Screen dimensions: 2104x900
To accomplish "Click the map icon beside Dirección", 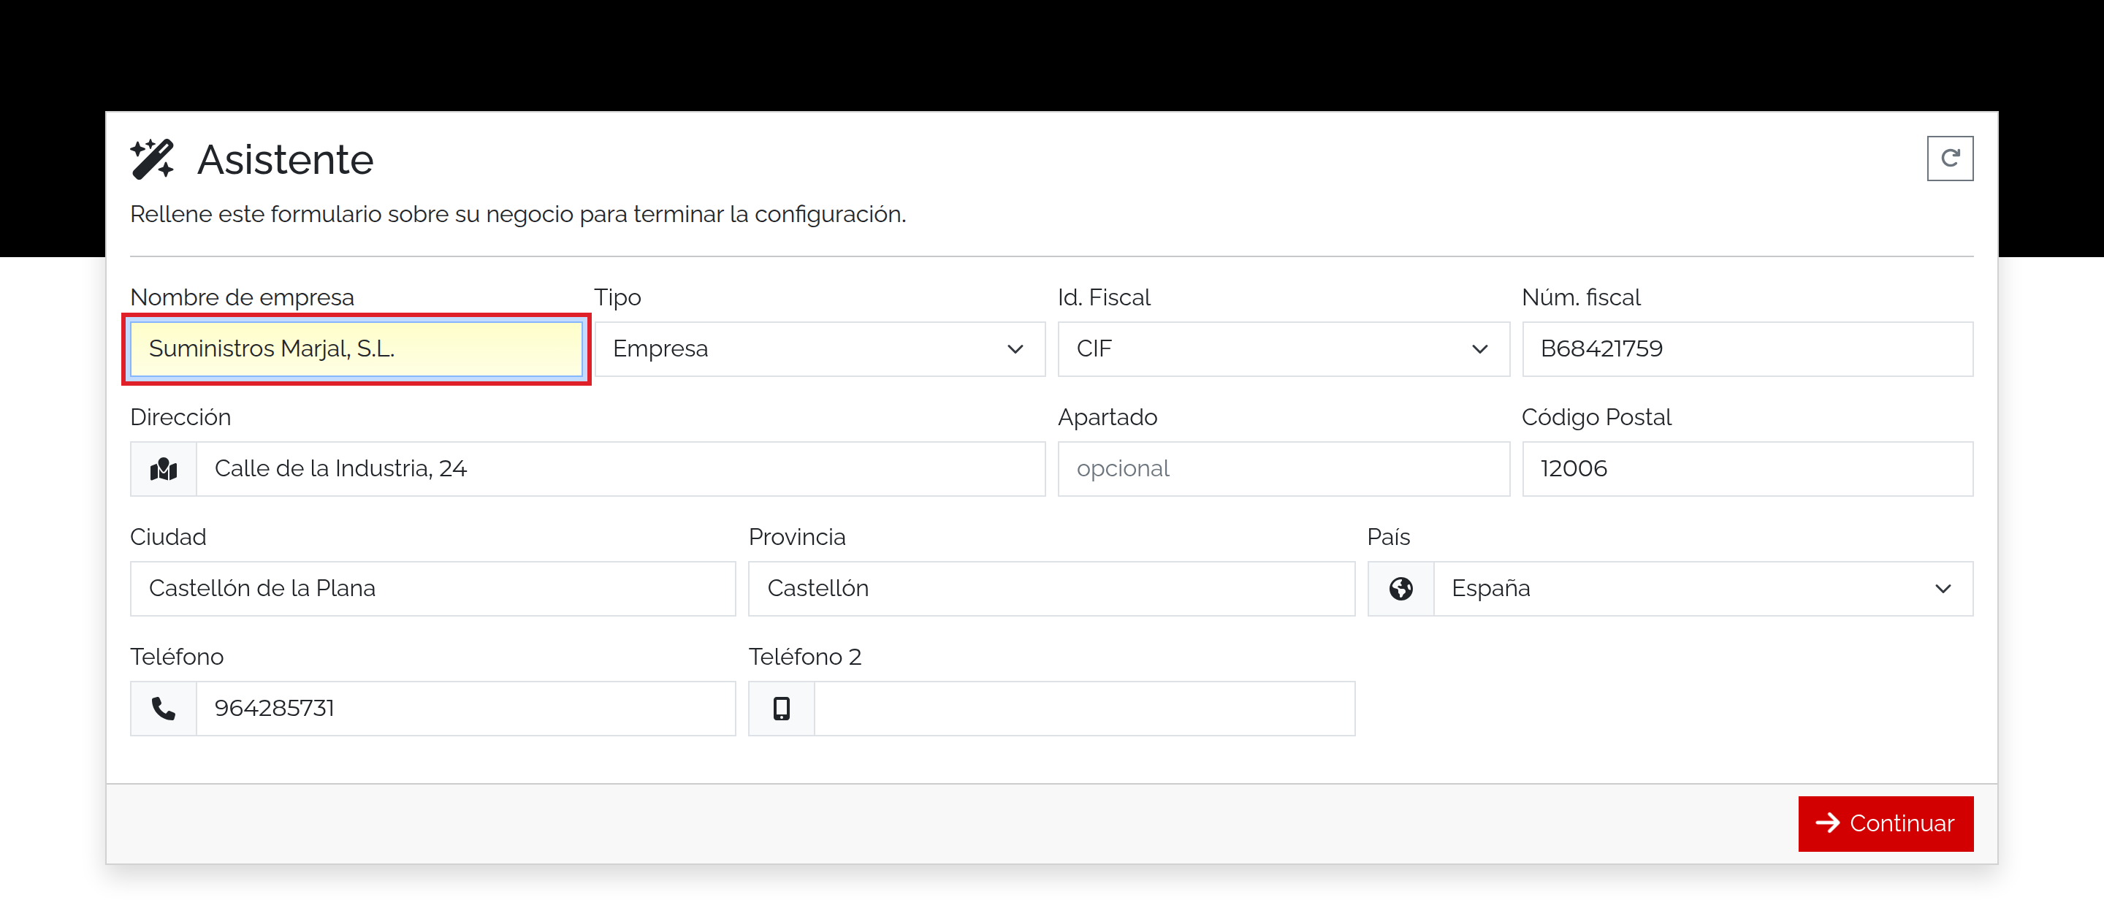I will point(164,469).
